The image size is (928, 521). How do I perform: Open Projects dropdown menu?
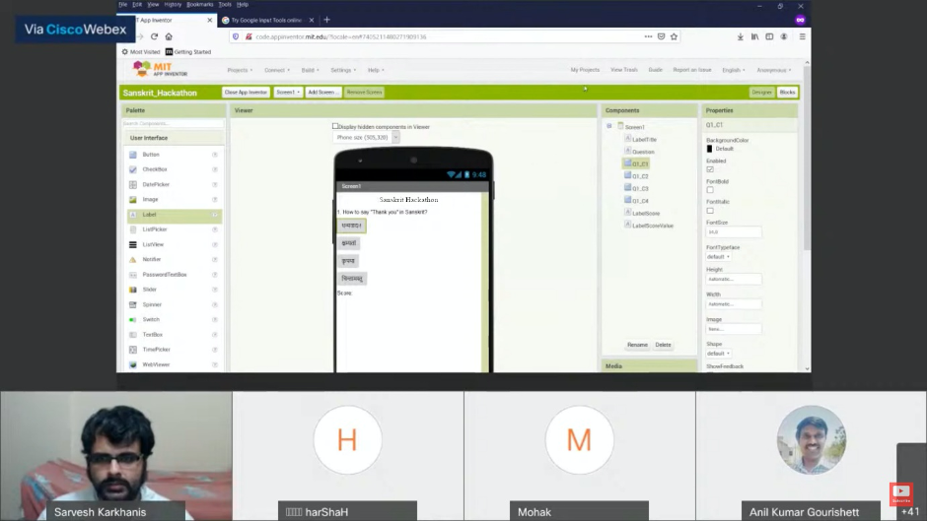pyautogui.click(x=240, y=70)
